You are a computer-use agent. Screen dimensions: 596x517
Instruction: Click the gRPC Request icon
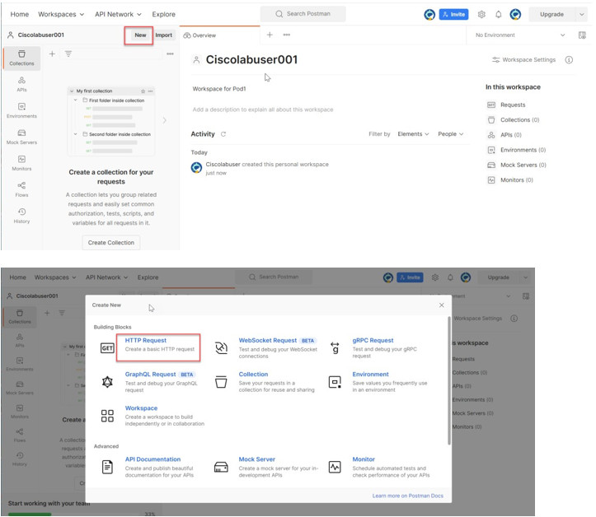335,347
